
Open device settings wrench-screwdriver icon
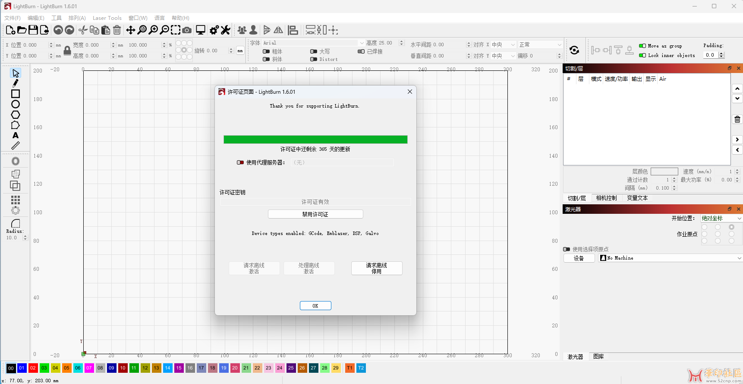click(x=226, y=30)
